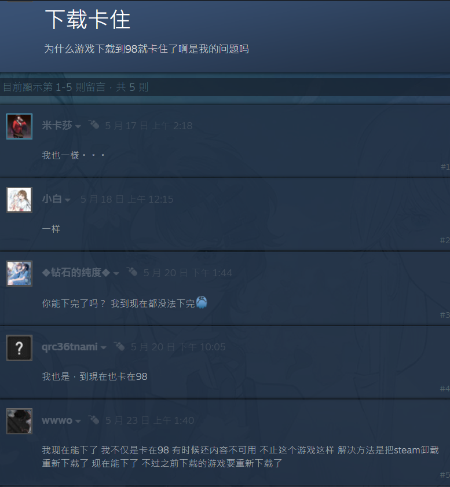Open the qrc36tnami username link
This screenshot has height=487, width=450.
pyautogui.click(x=70, y=347)
